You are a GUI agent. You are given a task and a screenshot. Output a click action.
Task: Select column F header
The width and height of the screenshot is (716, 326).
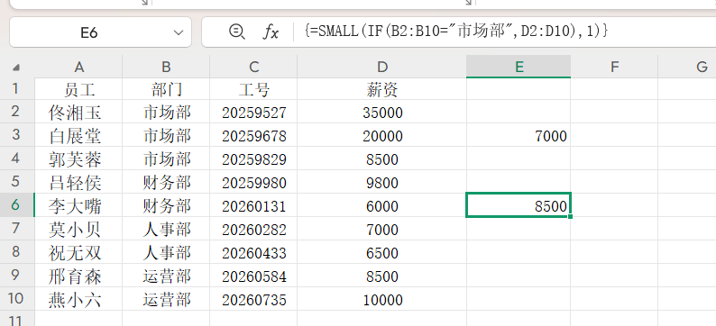coord(614,67)
